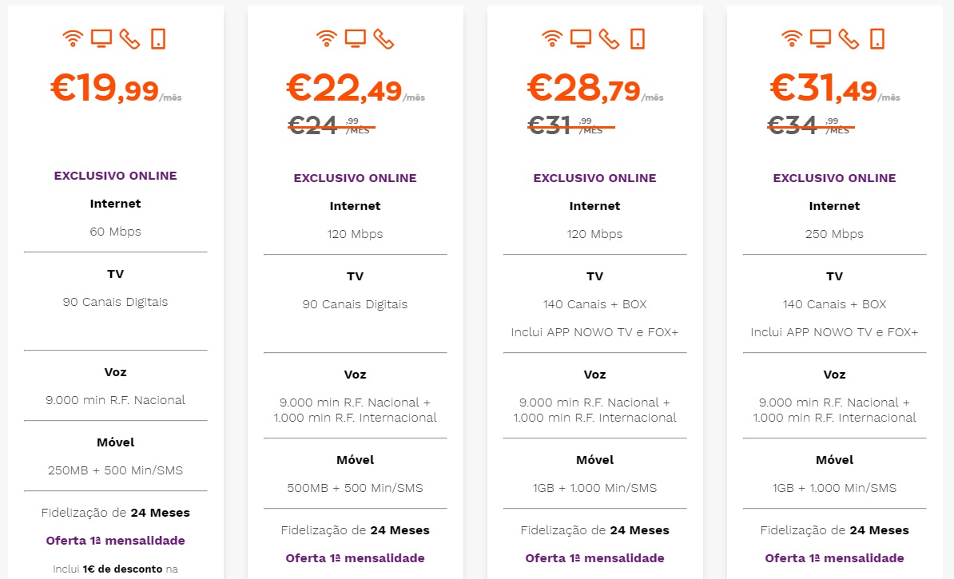The image size is (954, 579).
Task: Open Oferta 1ª mensalidade in the €28,79 plan
Action: [x=594, y=558]
